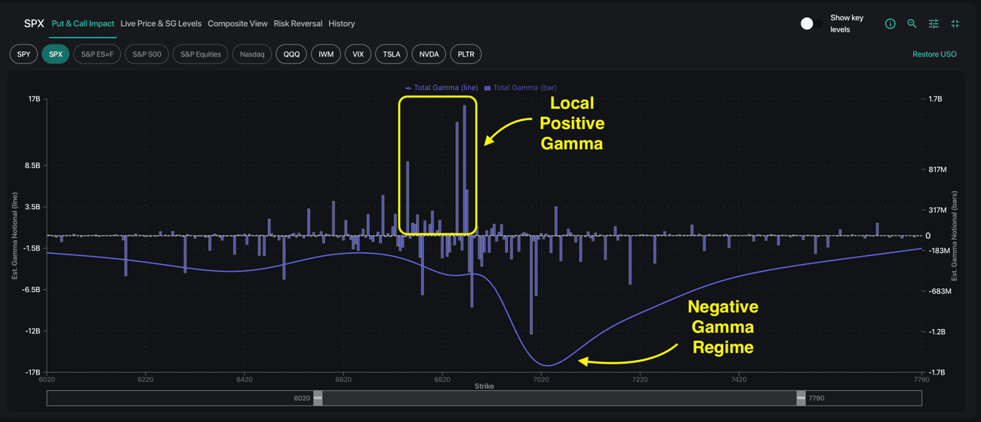Screen dimensions: 981x422
Task: Click the tallest positive gamma bar
Action: tap(464, 170)
